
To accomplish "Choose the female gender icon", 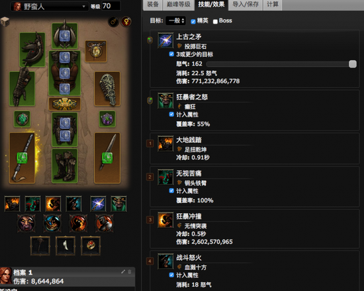I will pos(126,22).
